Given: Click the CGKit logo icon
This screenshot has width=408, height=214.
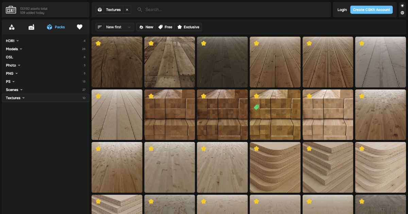Looking at the screenshot, I should point(11,10).
